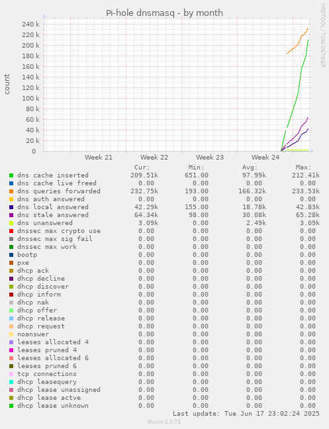
Task: Click the dhcp lease actve label
Action: pos(49,397)
